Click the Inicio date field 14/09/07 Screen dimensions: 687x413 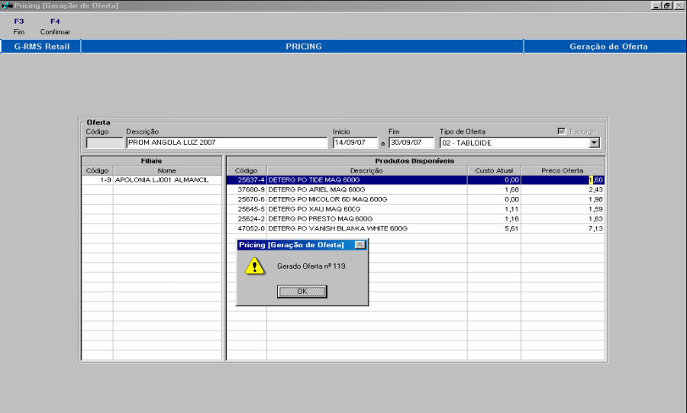tap(355, 143)
